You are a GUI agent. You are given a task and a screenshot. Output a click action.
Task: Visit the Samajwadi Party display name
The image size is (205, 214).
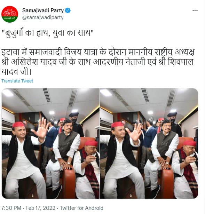click(43, 10)
